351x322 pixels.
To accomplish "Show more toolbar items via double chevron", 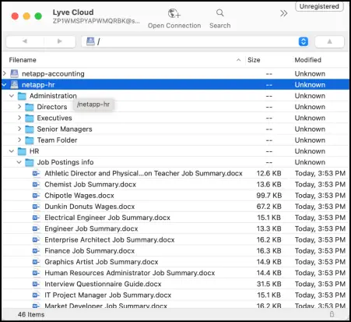I will coord(284,13).
